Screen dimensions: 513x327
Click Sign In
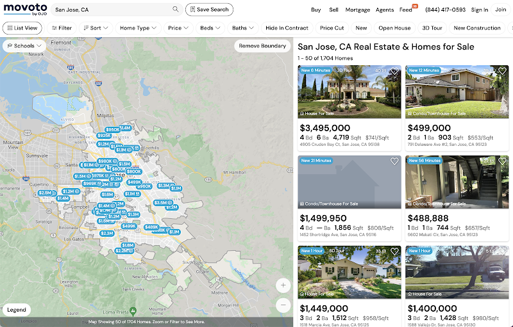point(479,10)
